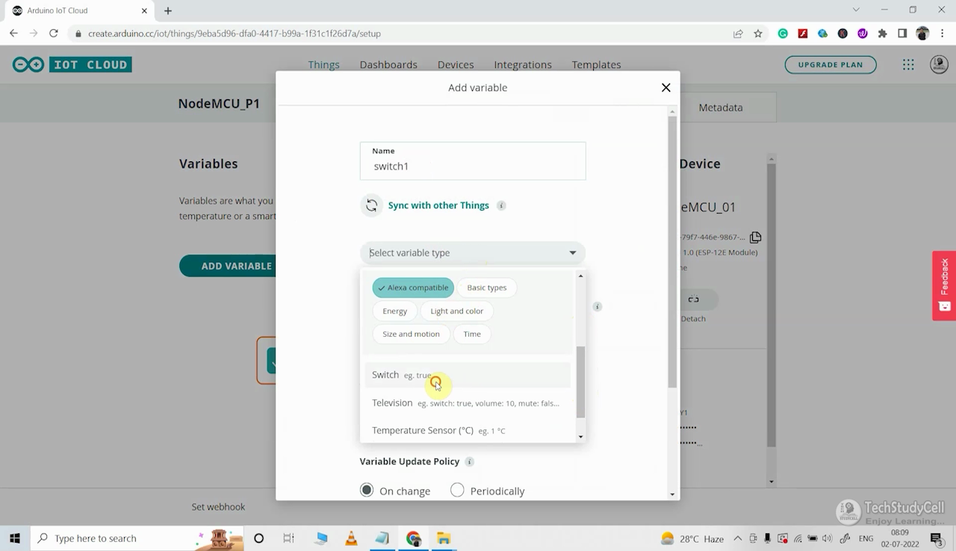This screenshot has width=956, height=551.
Task: Open the apps grid icon near Upgrade Plan
Action: [x=908, y=64]
